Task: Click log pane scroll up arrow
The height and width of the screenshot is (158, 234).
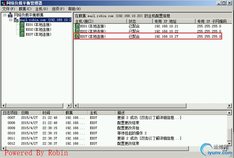Action: point(229,113)
